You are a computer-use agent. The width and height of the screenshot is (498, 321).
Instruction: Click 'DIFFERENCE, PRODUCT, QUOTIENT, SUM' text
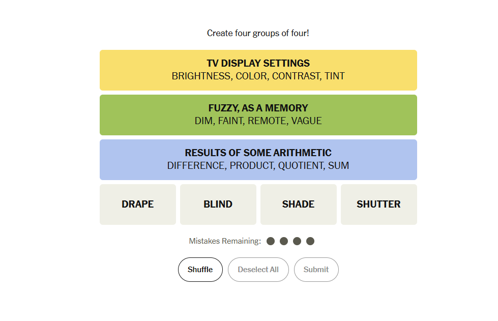(258, 166)
